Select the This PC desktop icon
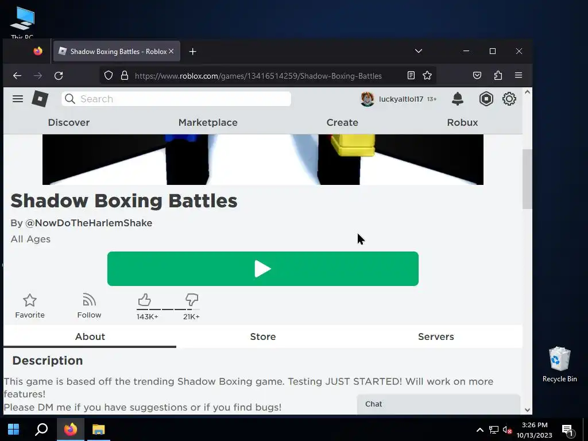Image resolution: width=588 pixels, height=441 pixels. tap(22, 22)
